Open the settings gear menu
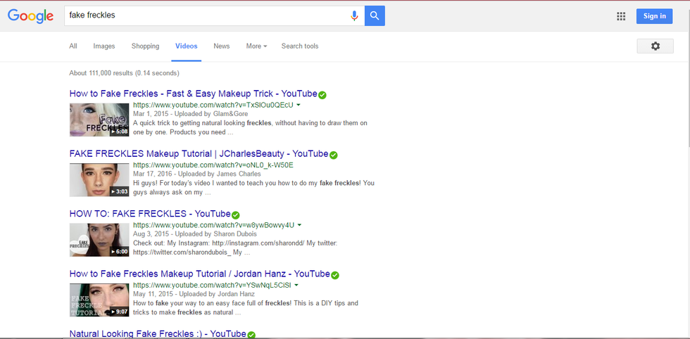The image size is (690, 339). [655, 46]
